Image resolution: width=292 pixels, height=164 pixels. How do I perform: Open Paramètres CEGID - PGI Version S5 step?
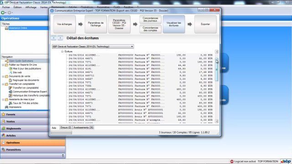pos(119,24)
